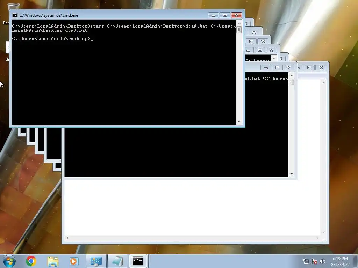Image resolution: width=358 pixels, height=268 pixels.
Task: Click the 'd.bat C:\Users\' text in the second cmd window
Action: click(x=267, y=79)
